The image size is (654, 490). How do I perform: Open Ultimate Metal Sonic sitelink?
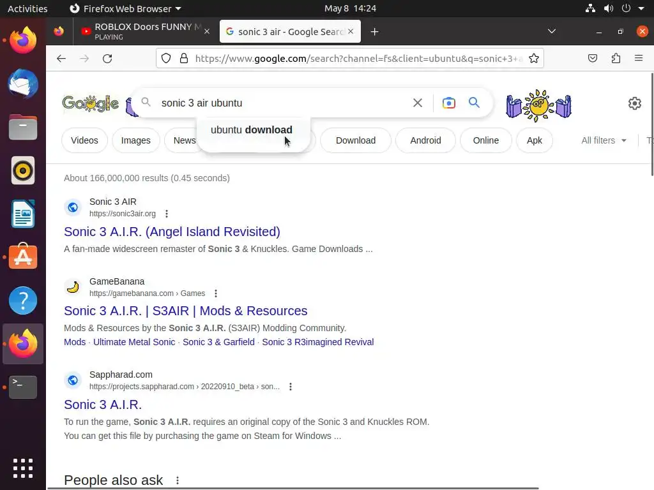coord(134,342)
